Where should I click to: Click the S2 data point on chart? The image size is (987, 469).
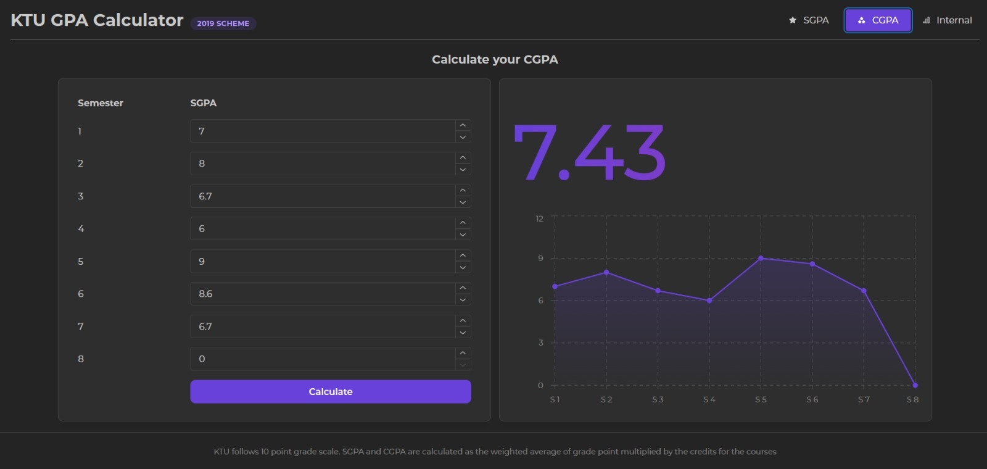pyautogui.click(x=606, y=272)
